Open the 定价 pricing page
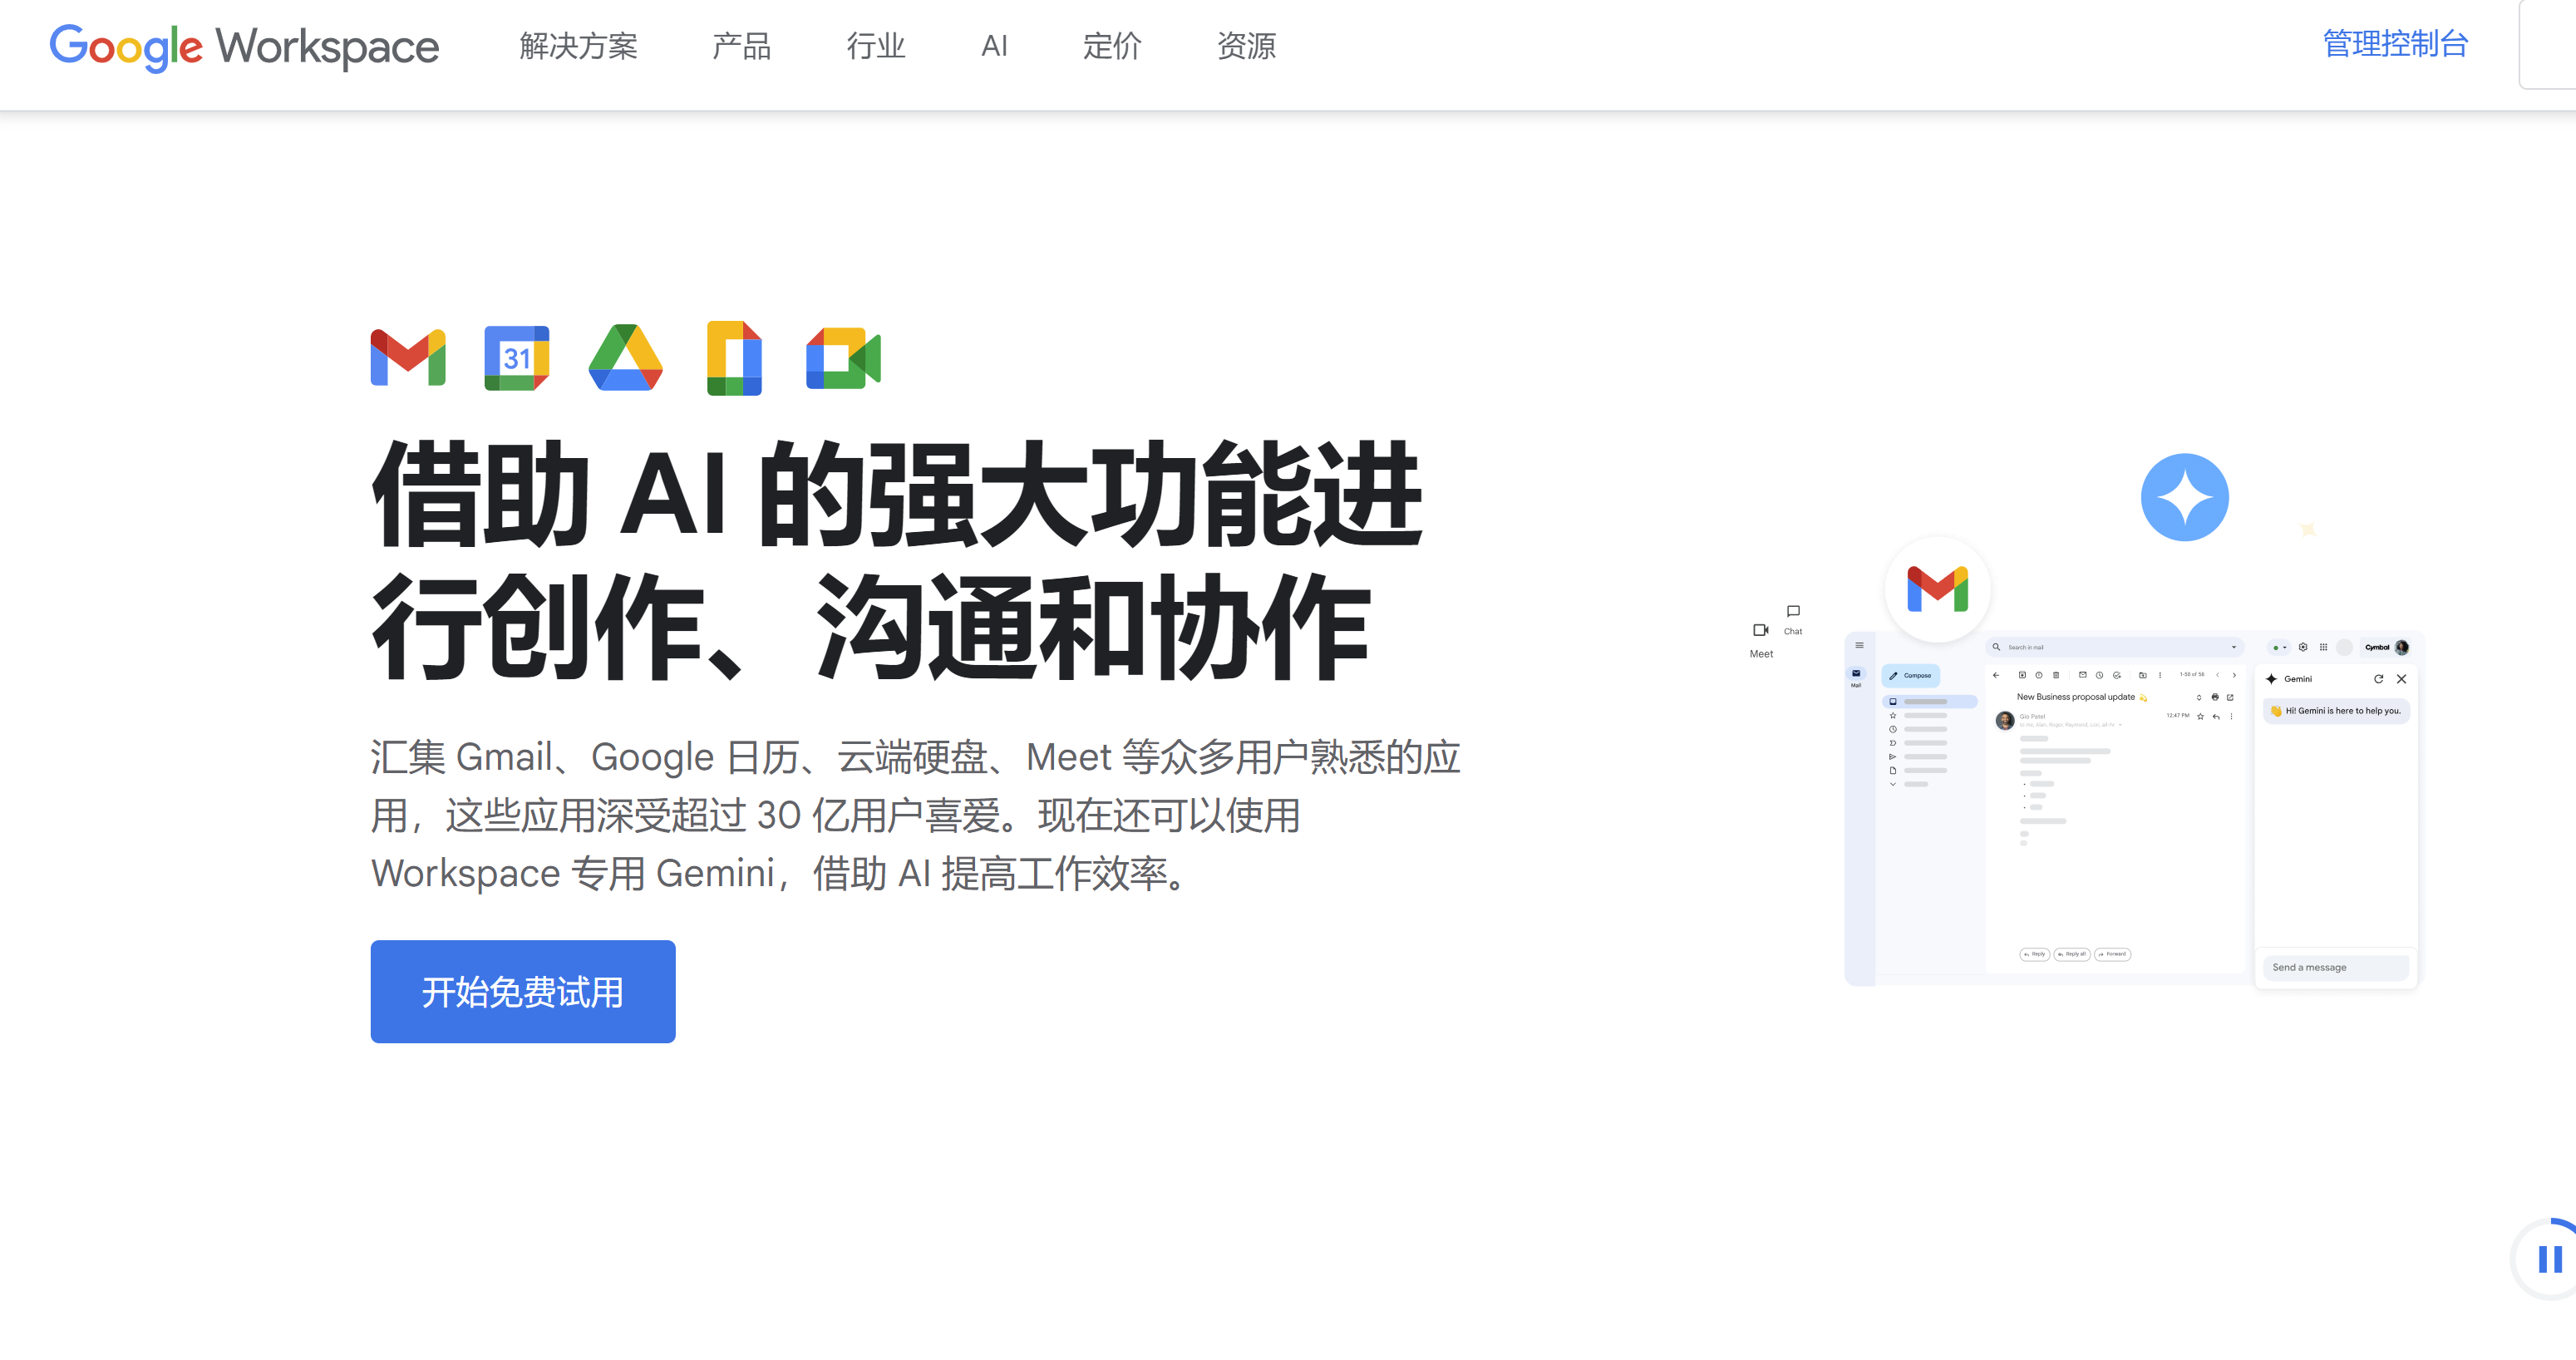This screenshot has height=1360, width=2576. (1111, 46)
